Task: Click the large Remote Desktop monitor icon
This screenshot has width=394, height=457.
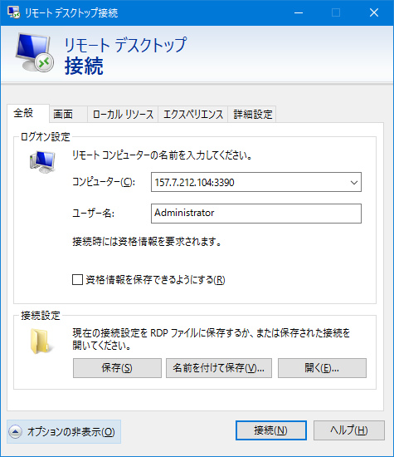Action: 35,52
